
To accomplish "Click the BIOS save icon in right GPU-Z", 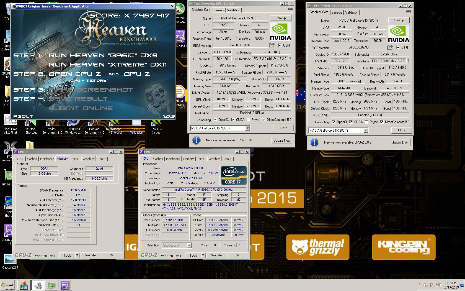I will point(390,47).
